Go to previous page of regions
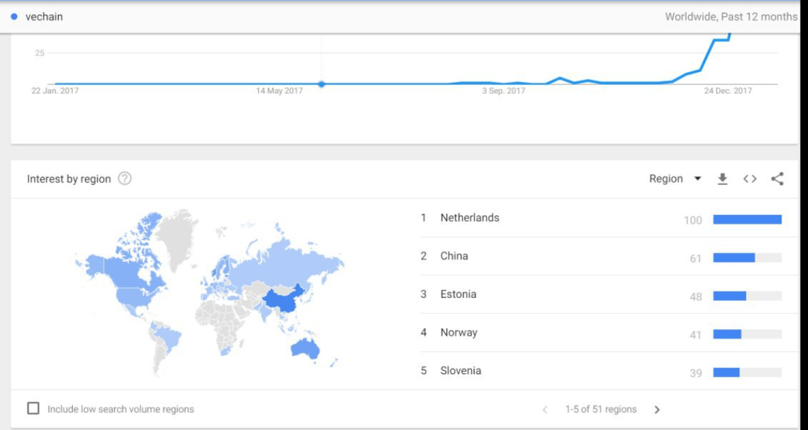Image resolution: width=808 pixels, height=430 pixels. coord(545,410)
